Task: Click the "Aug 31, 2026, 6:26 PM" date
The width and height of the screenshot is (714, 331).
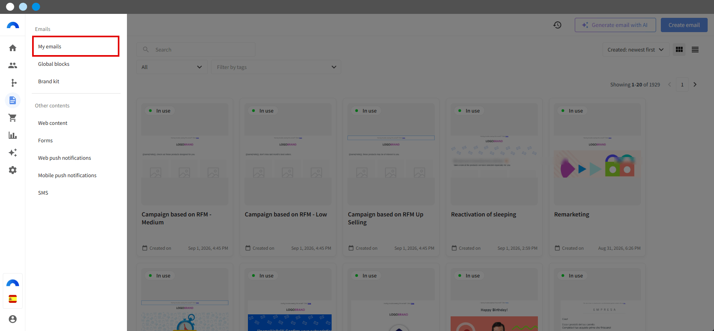Action: coord(619,248)
